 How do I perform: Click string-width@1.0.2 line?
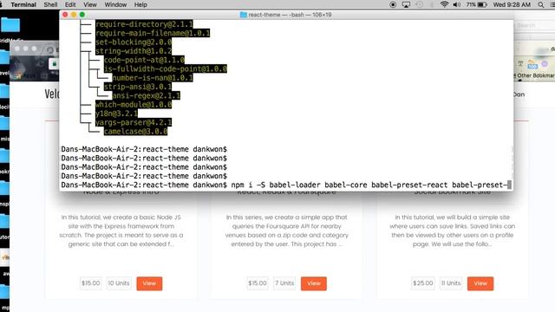(134, 51)
